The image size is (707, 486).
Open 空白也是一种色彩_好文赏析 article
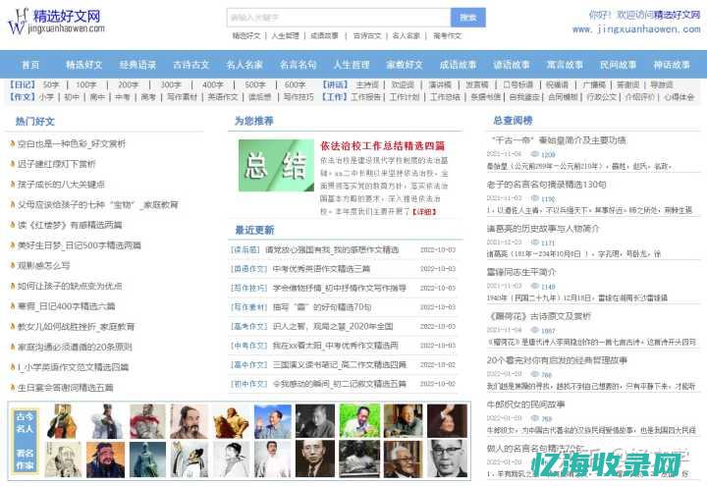click(x=72, y=143)
